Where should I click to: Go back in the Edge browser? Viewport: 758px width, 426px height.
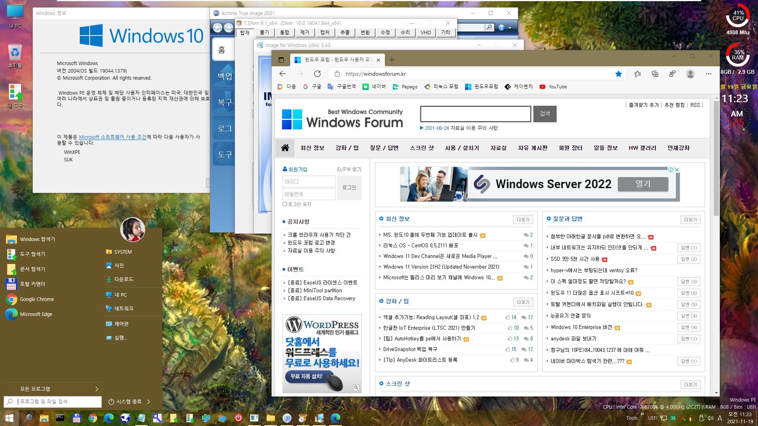pos(283,74)
